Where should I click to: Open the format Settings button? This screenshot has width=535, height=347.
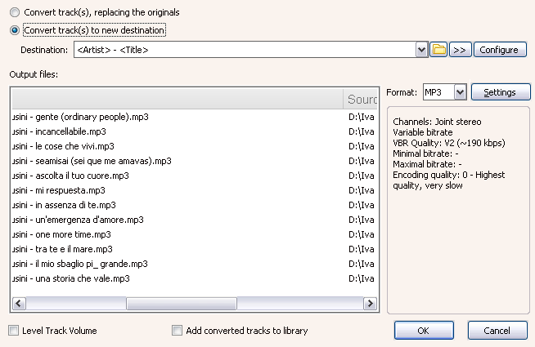(x=500, y=92)
